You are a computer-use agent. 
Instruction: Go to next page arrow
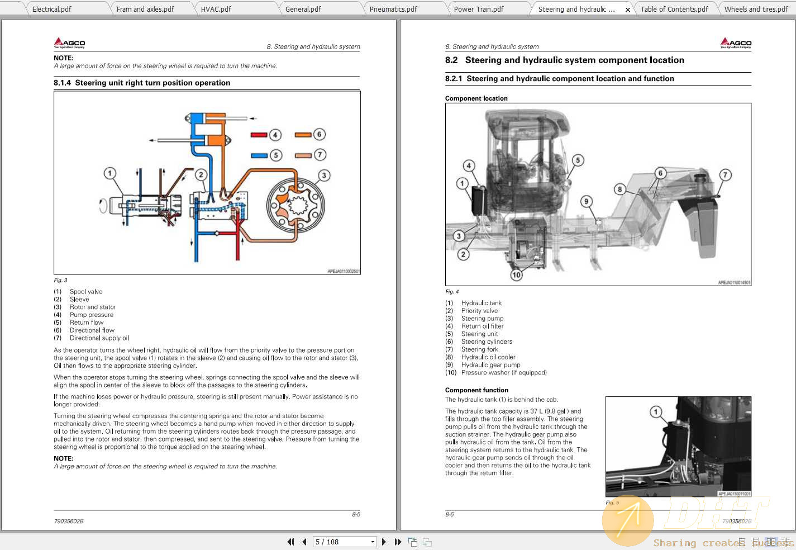(x=384, y=542)
